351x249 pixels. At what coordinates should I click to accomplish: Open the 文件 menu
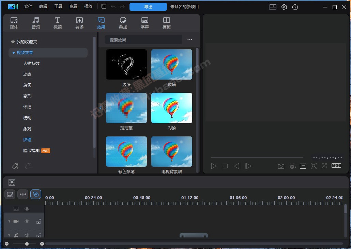[x=28, y=6]
